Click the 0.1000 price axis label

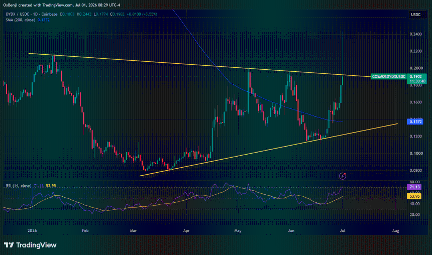(415, 154)
